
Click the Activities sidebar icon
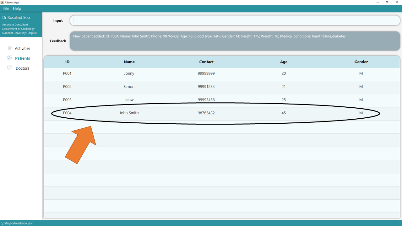(x=9, y=48)
